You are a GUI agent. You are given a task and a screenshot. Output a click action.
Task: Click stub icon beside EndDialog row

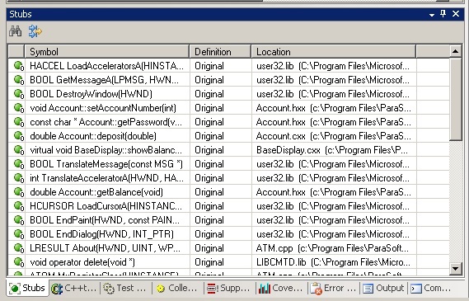[x=19, y=234]
